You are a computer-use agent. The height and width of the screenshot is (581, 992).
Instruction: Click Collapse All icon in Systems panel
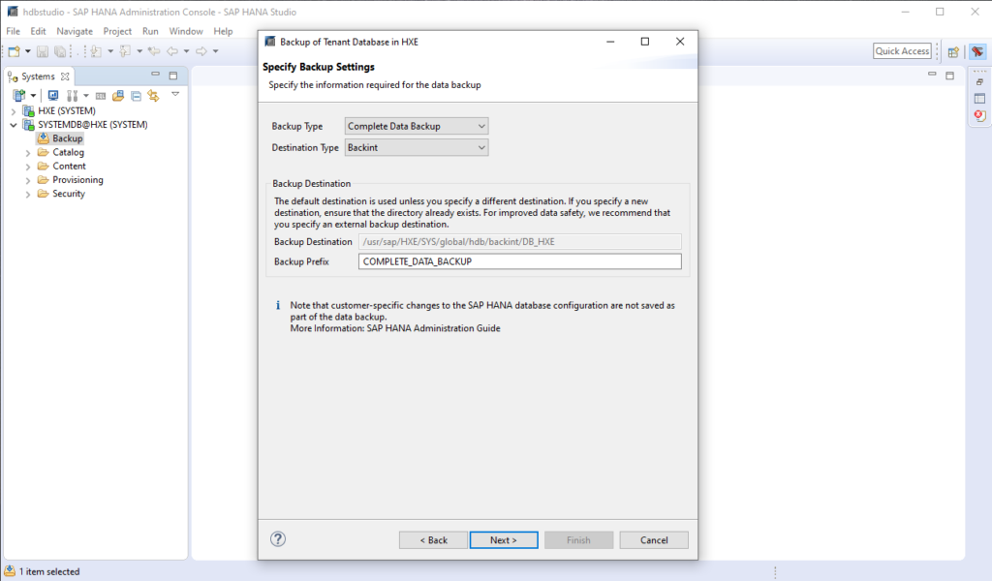coord(136,96)
